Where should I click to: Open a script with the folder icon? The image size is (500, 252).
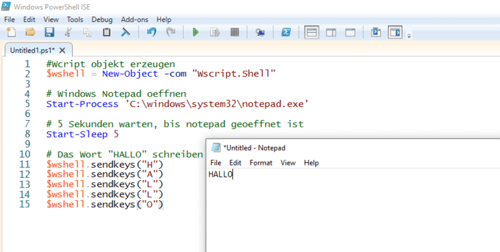click(30, 32)
